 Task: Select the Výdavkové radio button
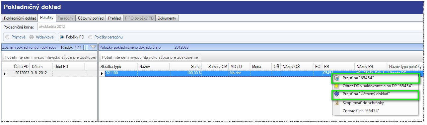(x=32, y=37)
